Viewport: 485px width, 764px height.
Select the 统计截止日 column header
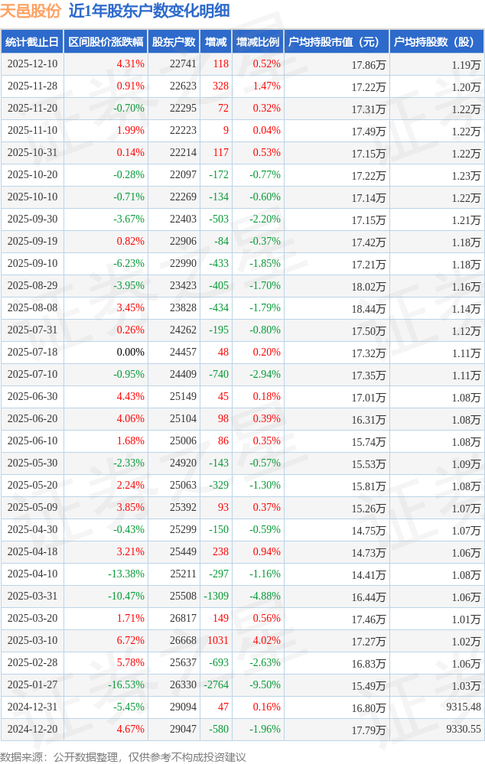pyautogui.click(x=31, y=42)
